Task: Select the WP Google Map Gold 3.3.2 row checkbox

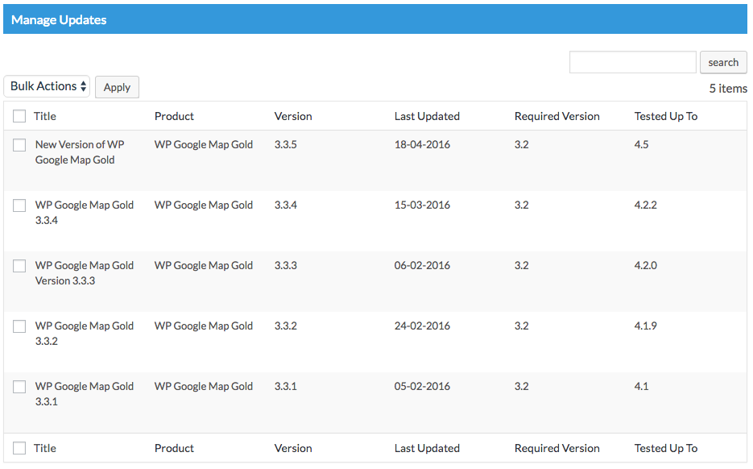Action: 19,326
